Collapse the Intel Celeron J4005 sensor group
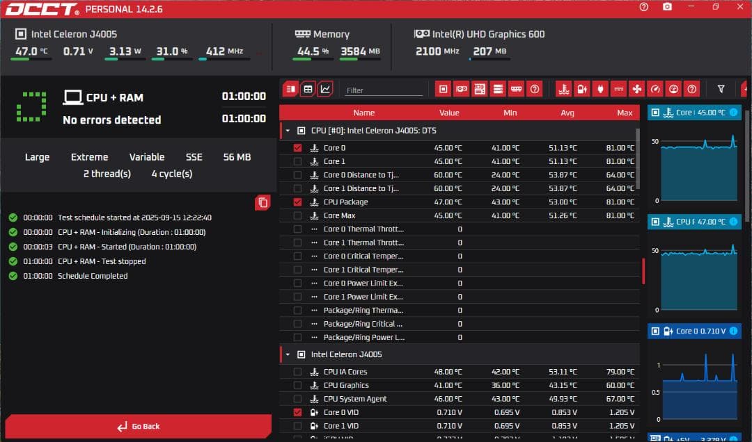Screen dimensions: 752x442 point(287,354)
